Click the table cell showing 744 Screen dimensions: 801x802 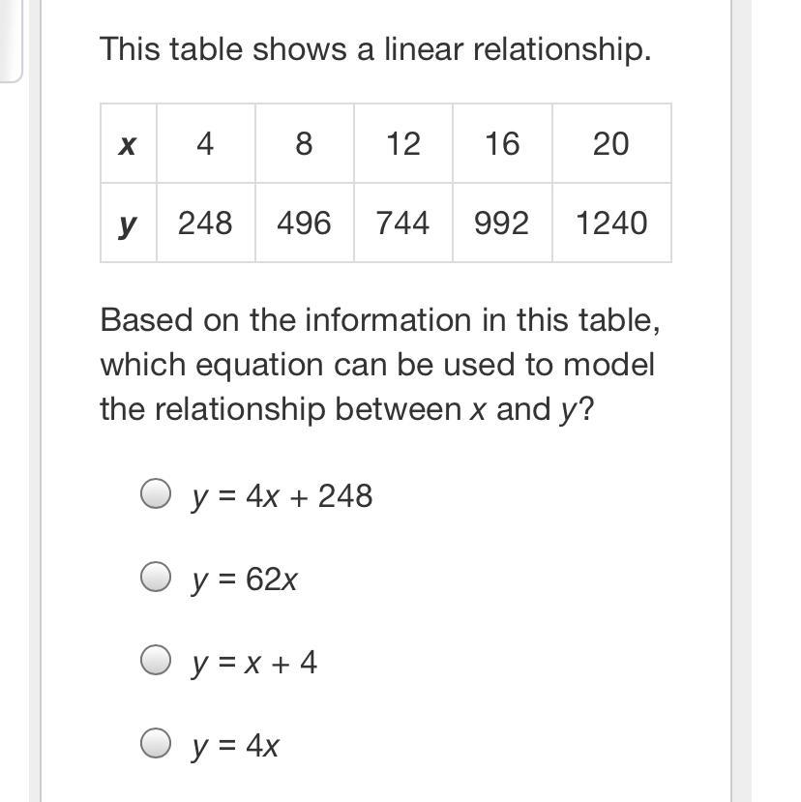(x=403, y=223)
